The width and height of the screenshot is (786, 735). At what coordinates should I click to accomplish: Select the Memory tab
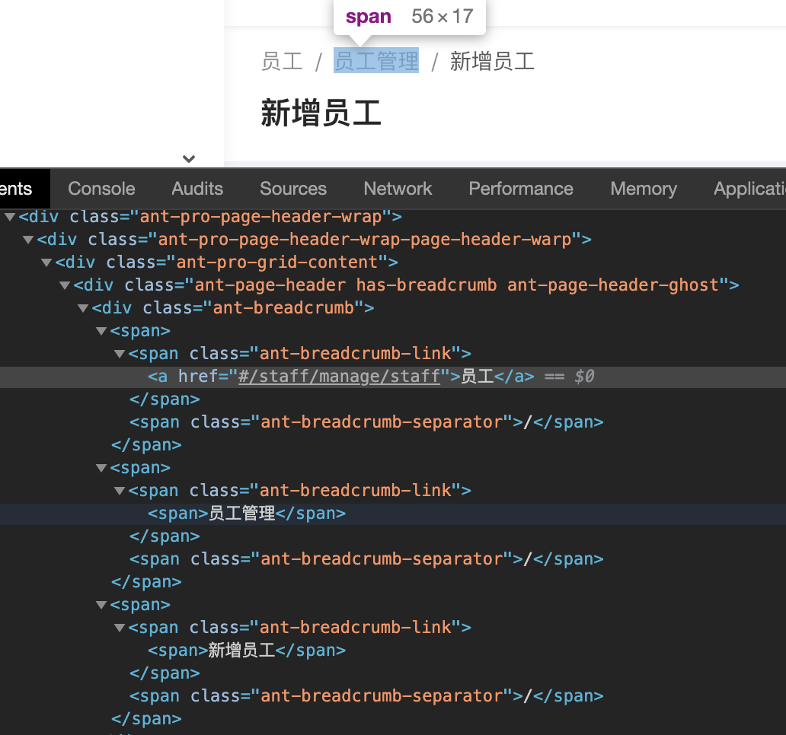(643, 189)
